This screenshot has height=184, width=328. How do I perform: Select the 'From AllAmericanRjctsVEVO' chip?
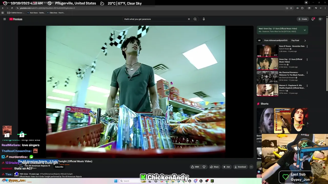[x=276, y=40]
